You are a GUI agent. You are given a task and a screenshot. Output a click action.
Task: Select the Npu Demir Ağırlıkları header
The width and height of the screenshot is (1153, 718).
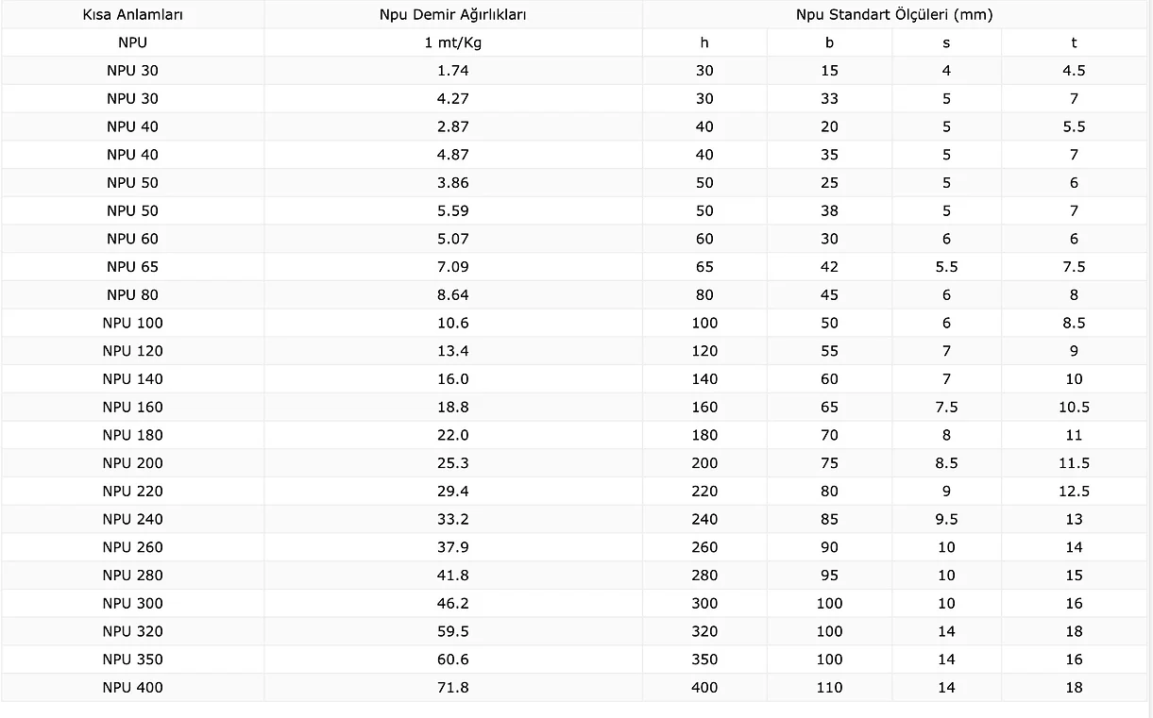[x=453, y=15]
